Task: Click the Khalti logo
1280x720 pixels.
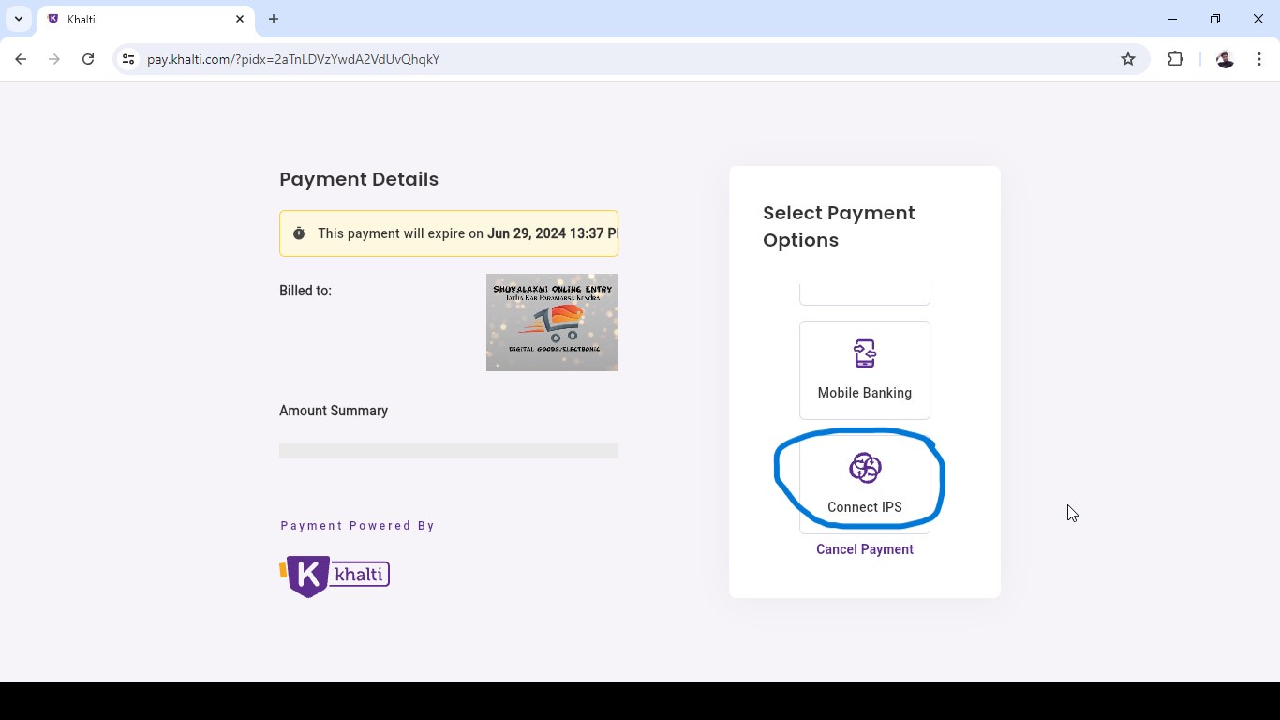Action: pyautogui.click(x=335, y=576)
